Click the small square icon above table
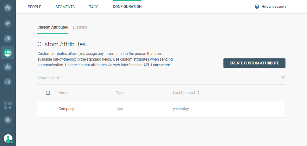This screenshot has width=307, height=146. pyautogui.click(x=284, y=78)
